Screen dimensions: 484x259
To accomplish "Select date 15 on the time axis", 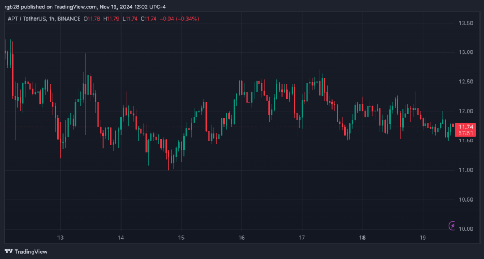I will [181, 238].
